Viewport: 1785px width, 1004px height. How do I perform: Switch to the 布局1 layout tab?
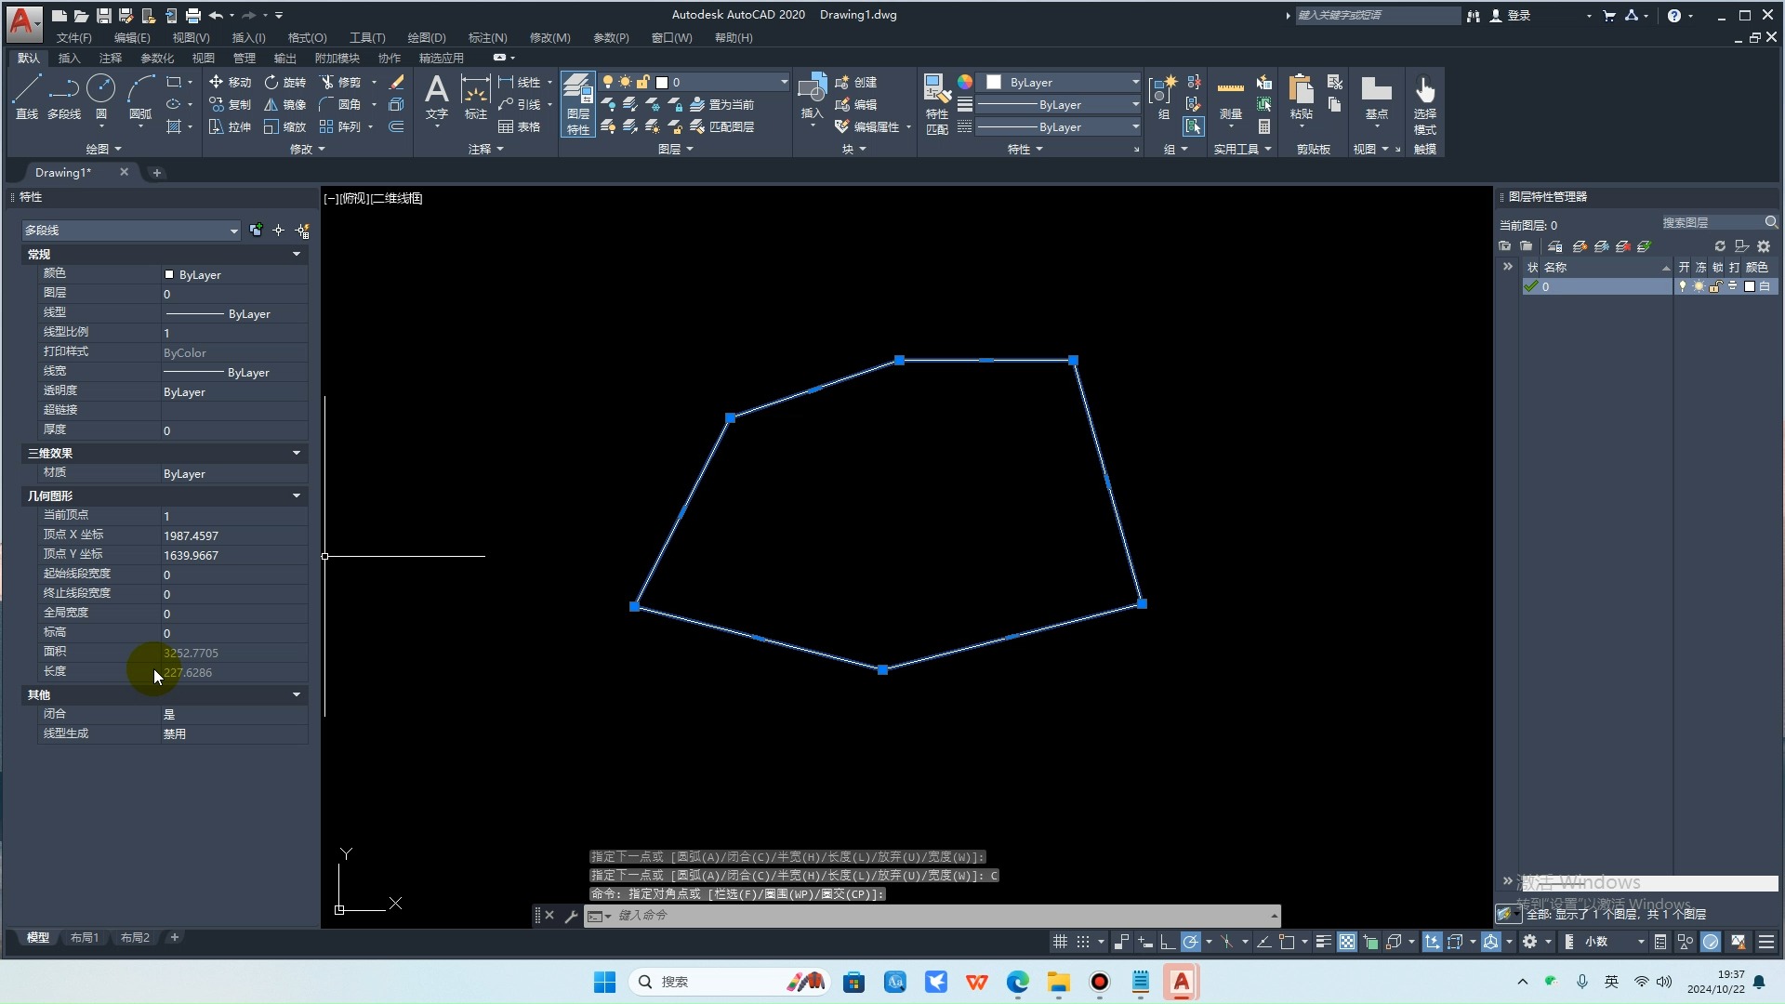(84, 938)
